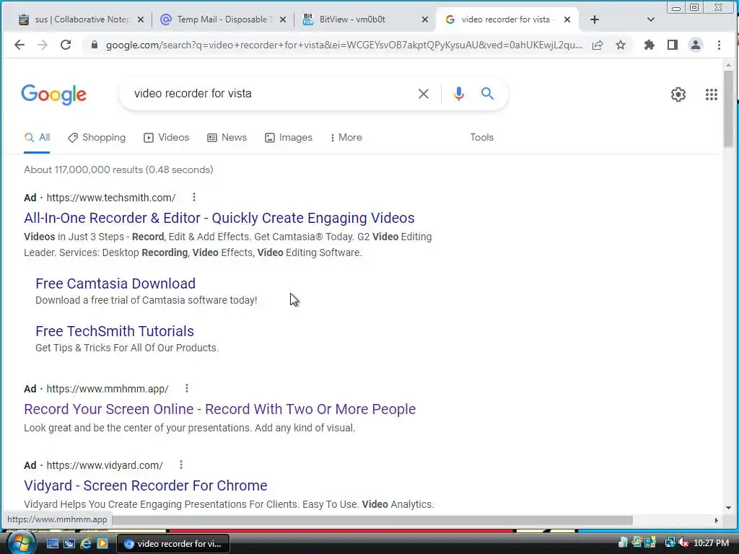Open Free Camtasia Download link
The image size is (739, 554).
[115, 283]
